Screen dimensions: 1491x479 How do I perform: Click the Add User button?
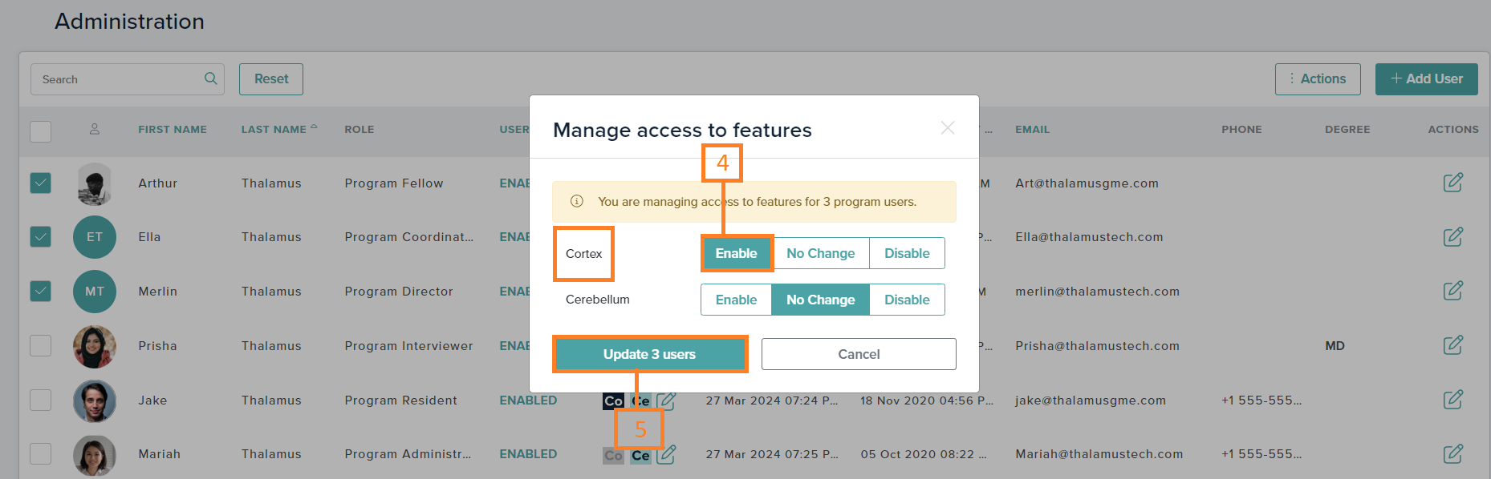1426,78
